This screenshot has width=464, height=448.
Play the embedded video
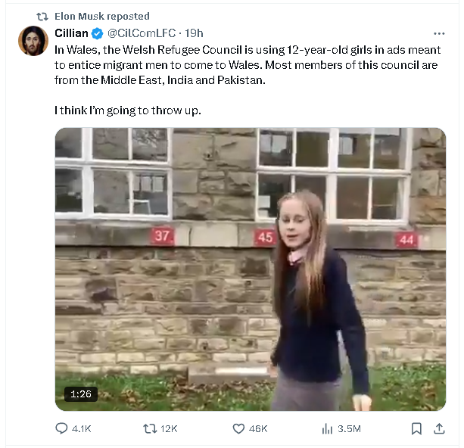(250, 269)
